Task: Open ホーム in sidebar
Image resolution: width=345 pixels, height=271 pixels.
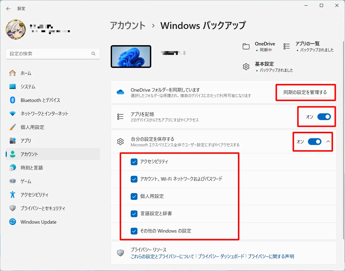Action: (x=53, y=73)
